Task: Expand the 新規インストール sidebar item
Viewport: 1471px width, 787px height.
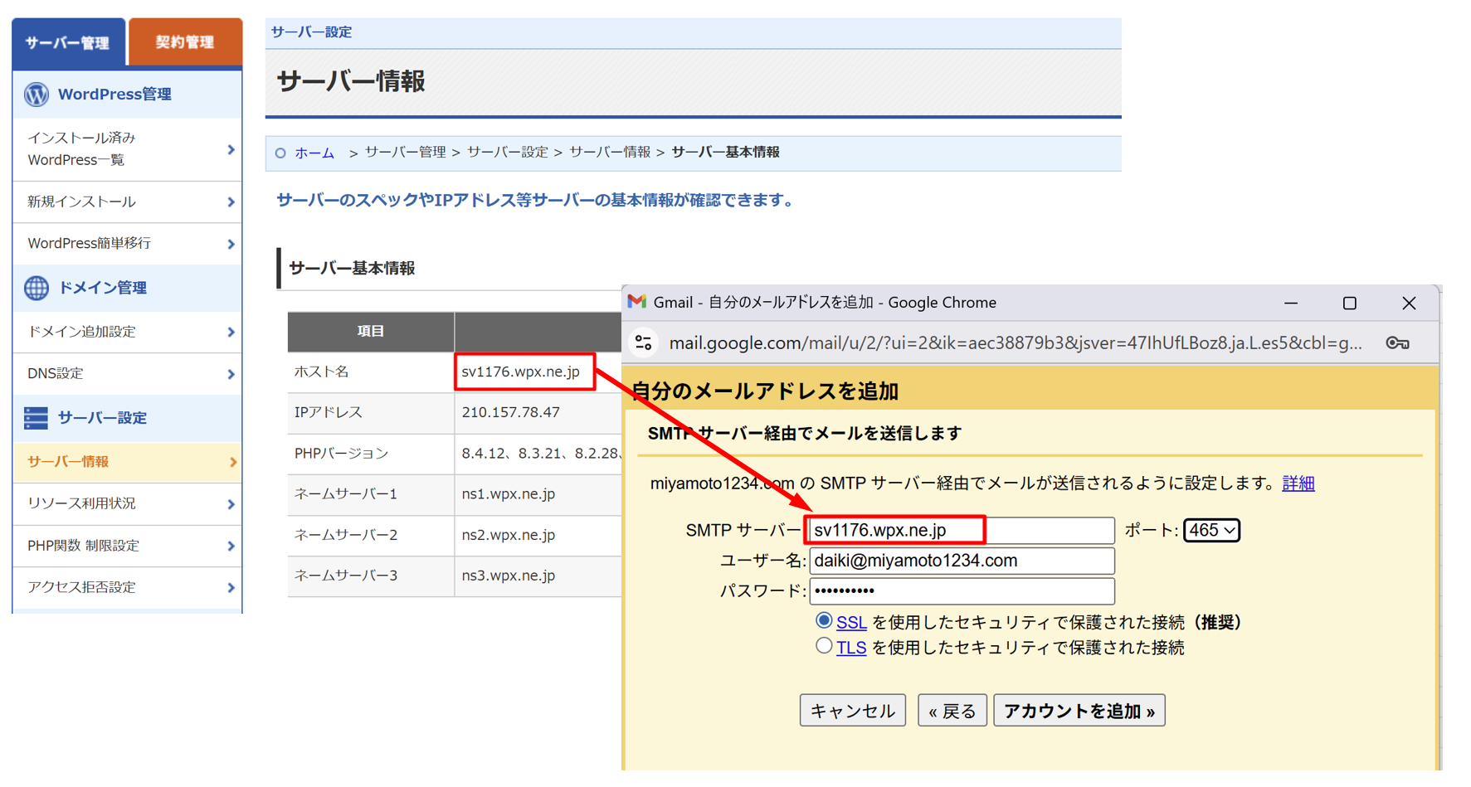Action: click(x=127, y=202)
